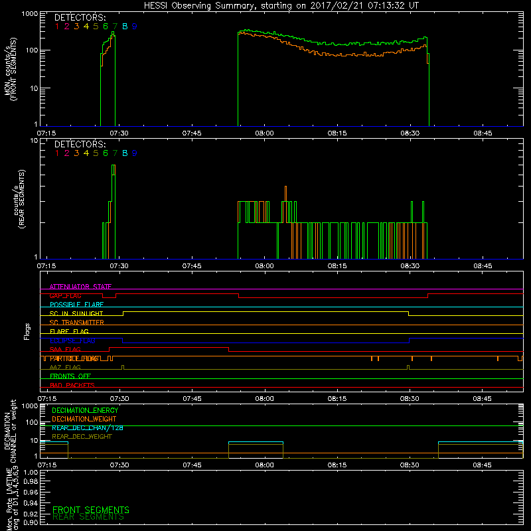The width and height of the screenshot is (531, 531).
Task: Click magenta detector 2 in front segments legend
Action: pos(67,27)
